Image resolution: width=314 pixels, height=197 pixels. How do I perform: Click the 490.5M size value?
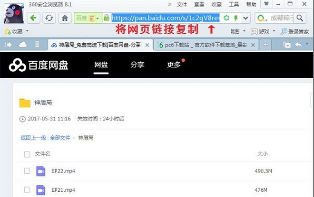(x=263, y=171)
